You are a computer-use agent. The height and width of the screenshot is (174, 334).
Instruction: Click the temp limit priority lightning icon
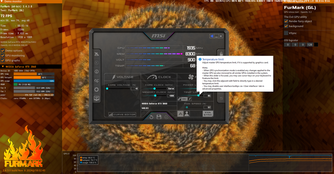coord(190,99)
